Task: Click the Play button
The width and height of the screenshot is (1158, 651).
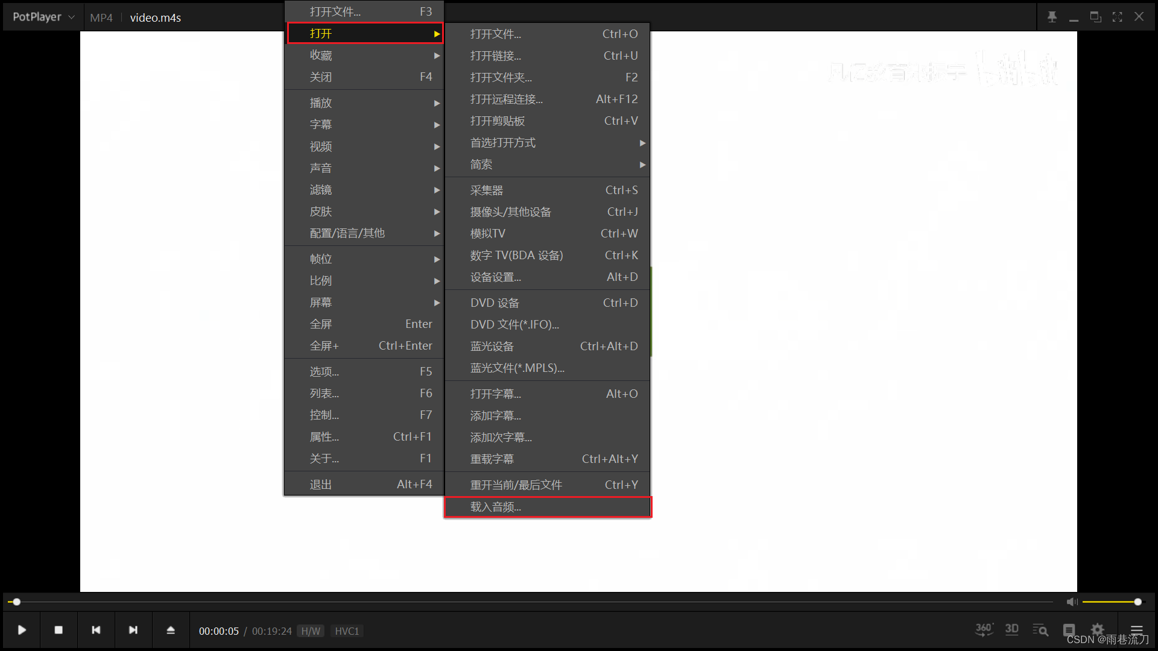Action: [22, 630]
